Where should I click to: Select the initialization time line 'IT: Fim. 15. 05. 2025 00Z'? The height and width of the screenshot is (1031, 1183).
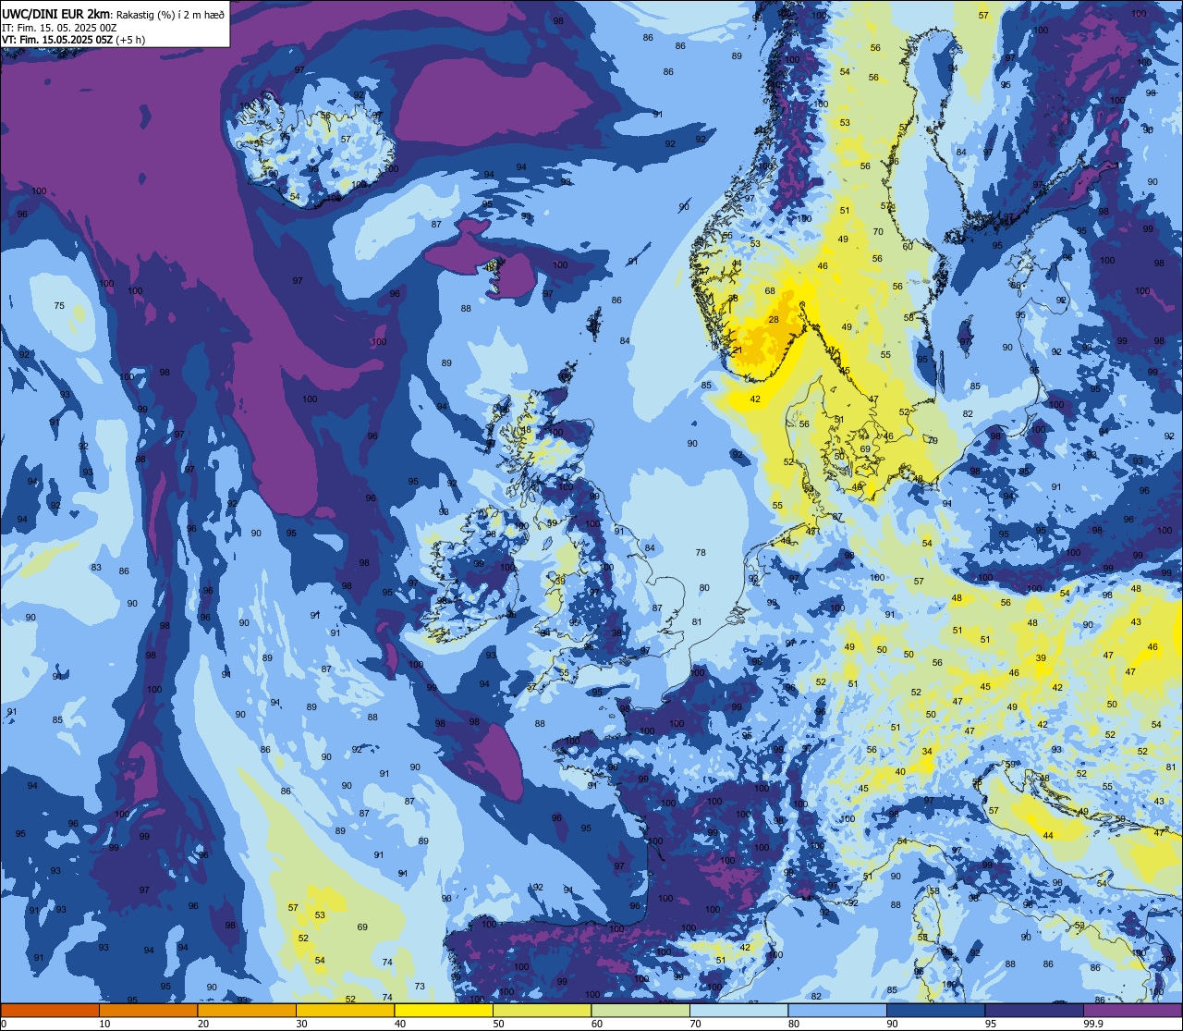(x=59, y=28)
